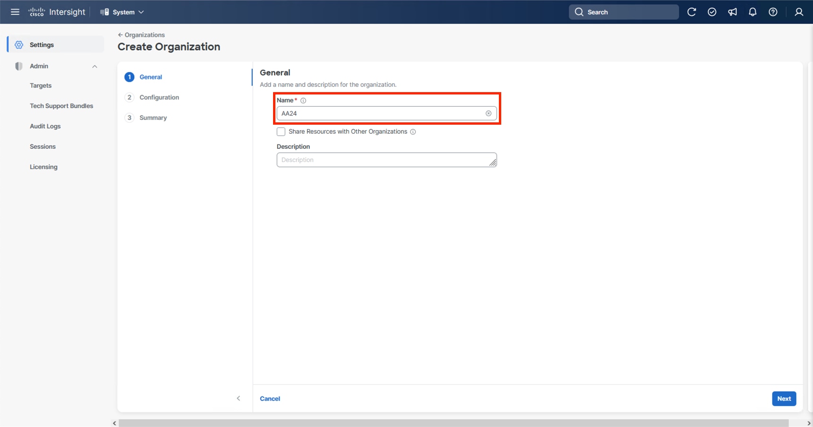Enable Share Resources with Other Organizations
This screenshot has width=813, height=427.
pos(281,131)
